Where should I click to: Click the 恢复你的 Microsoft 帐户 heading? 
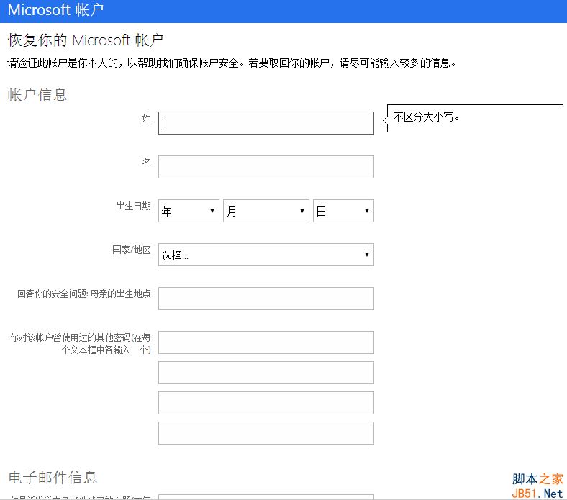(86, 40)
